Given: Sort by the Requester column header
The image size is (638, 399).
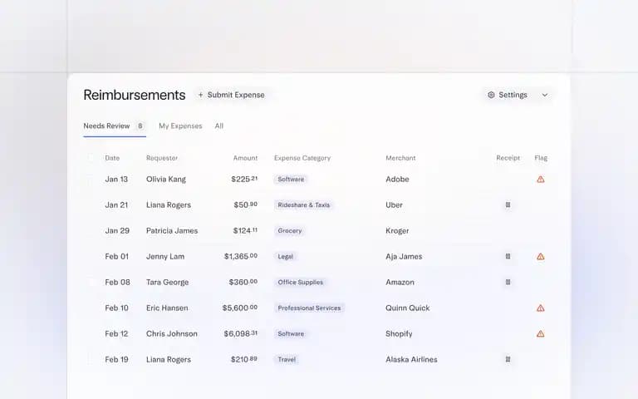Looking at the screenshot, I should [162, 158].
